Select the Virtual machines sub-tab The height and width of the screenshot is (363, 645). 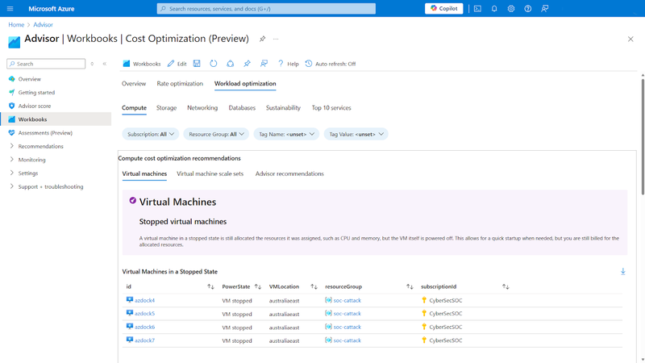144,173
